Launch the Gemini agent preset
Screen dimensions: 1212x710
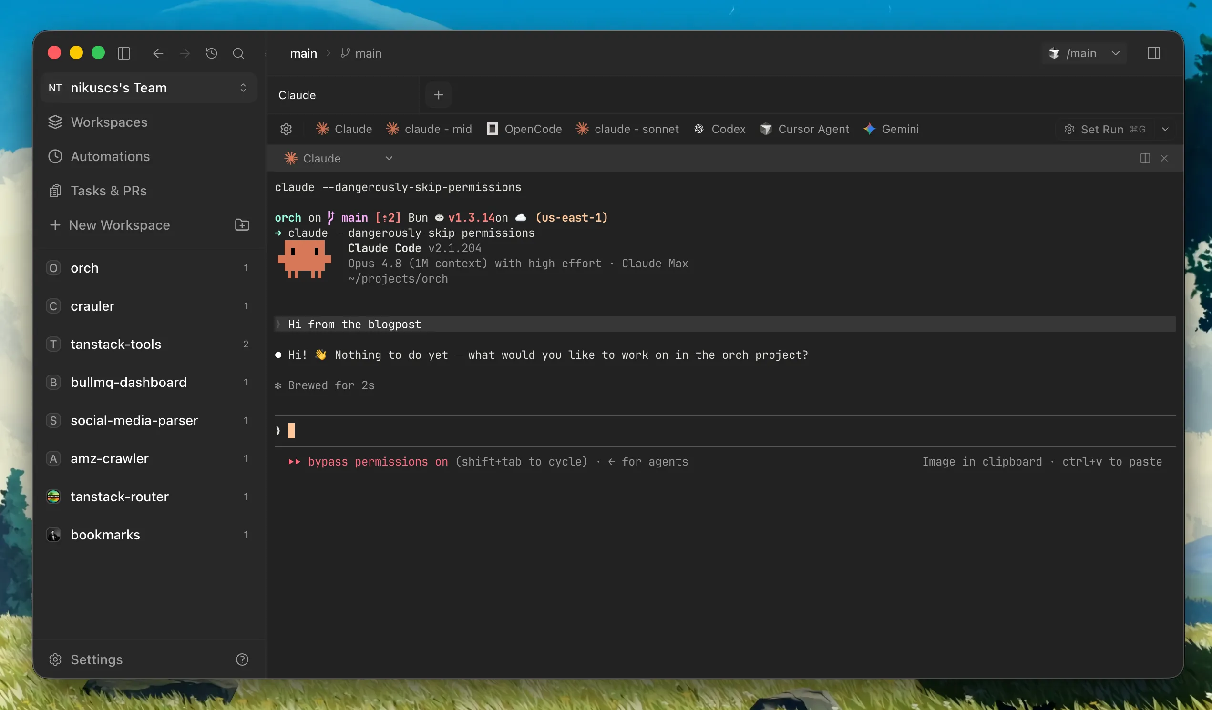(891, 129)
